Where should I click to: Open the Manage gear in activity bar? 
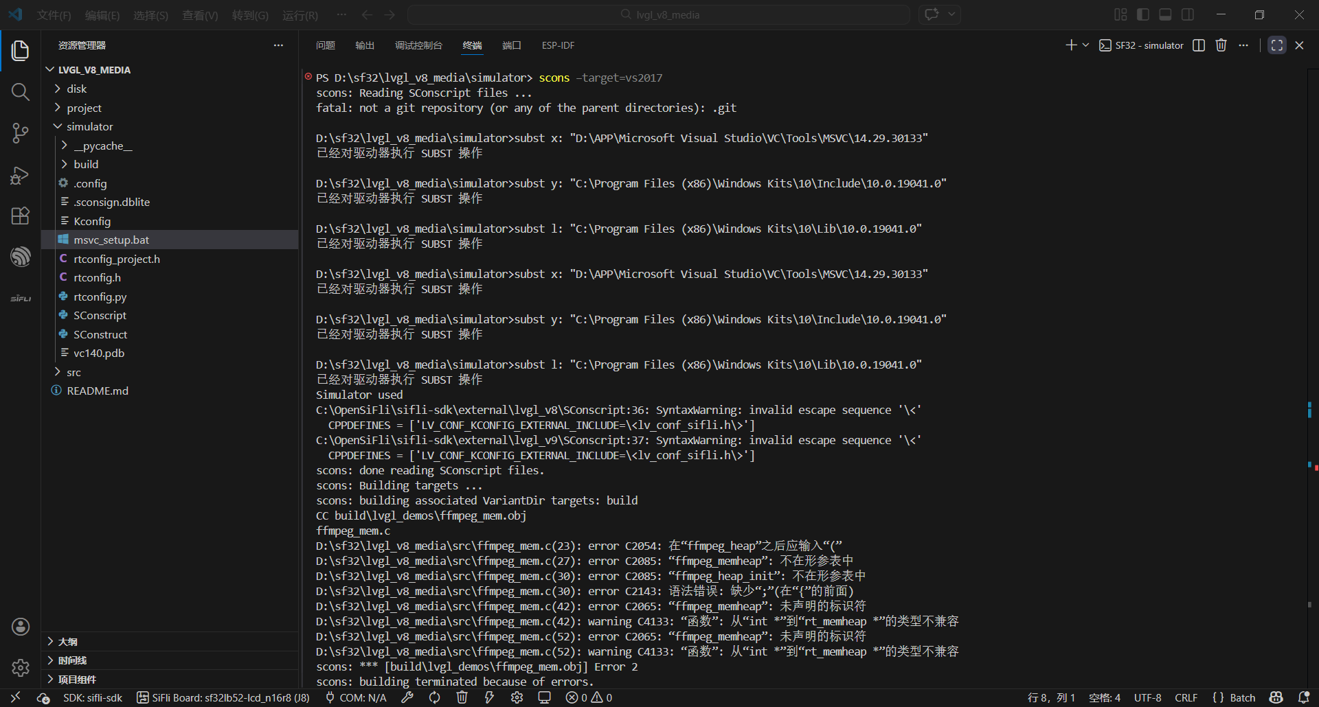coord(21,667)
